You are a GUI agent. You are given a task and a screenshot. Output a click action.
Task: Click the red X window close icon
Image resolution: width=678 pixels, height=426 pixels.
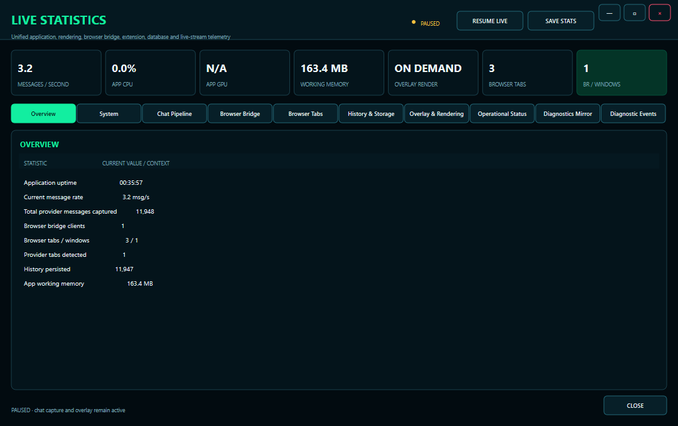[x=660, y=13]
